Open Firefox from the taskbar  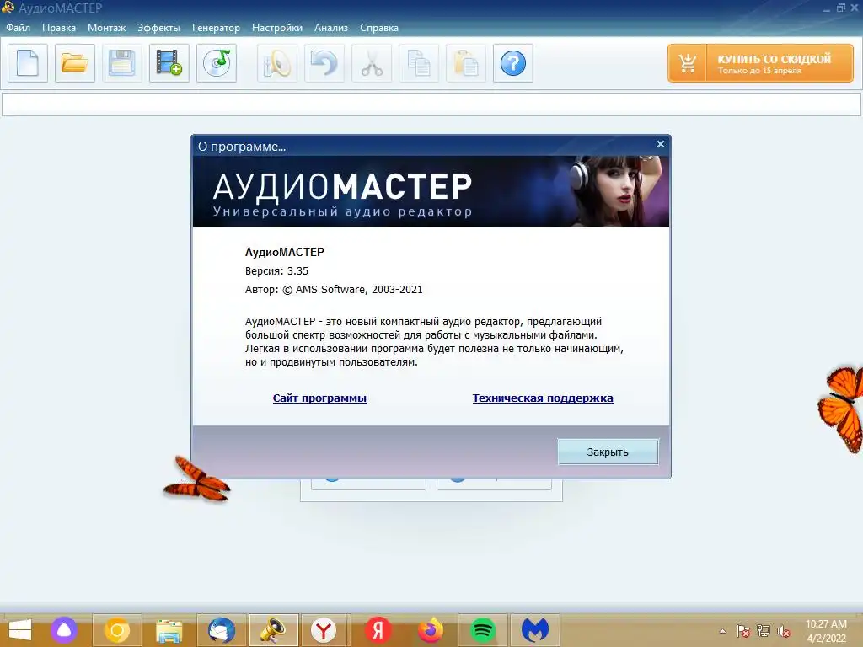pos(431,630)
